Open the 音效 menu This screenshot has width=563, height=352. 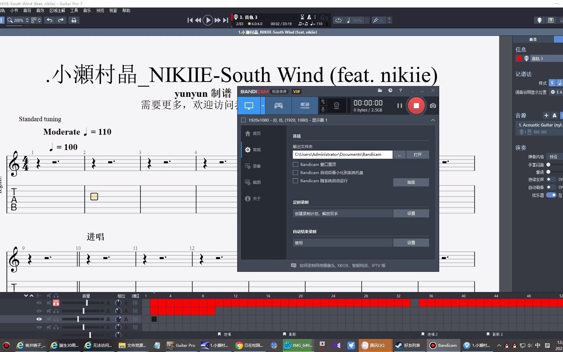[x=40, y=10]
